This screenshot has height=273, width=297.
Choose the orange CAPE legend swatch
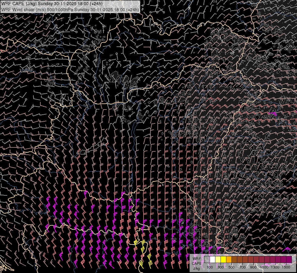click(x=229, y=259)
